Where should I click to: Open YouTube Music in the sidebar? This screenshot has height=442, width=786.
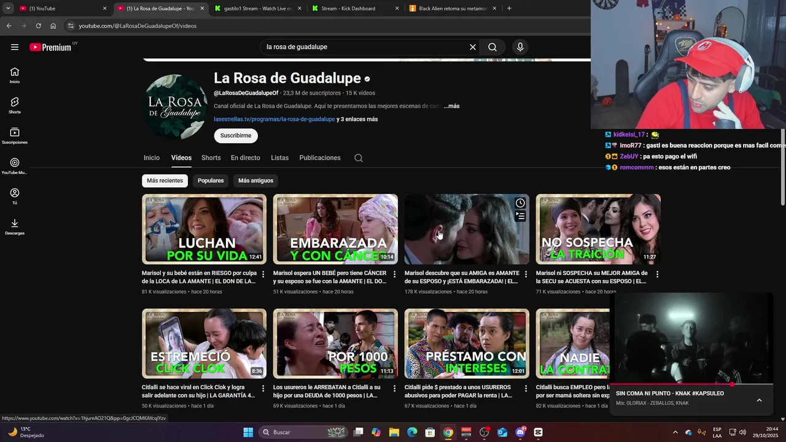pyautogui.click(x=15, y=166)
